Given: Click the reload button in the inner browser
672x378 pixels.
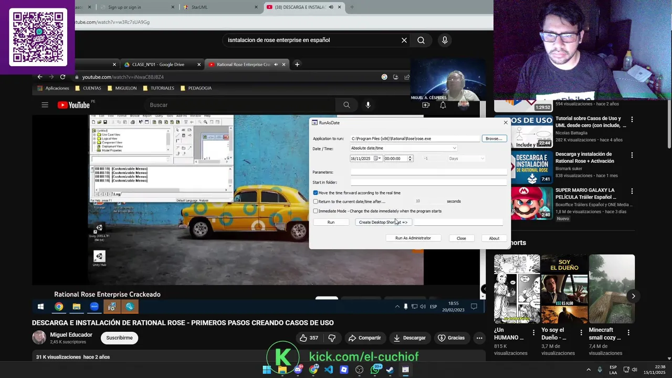Looking at the screenshot, I should click(x=63, y=77).
